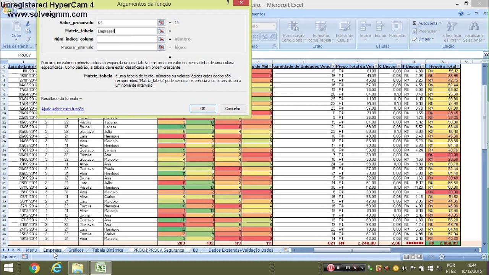This screenshot has height=275, width=489.
Task: Confirm the function dialog with OK
Action: point(203,108)
